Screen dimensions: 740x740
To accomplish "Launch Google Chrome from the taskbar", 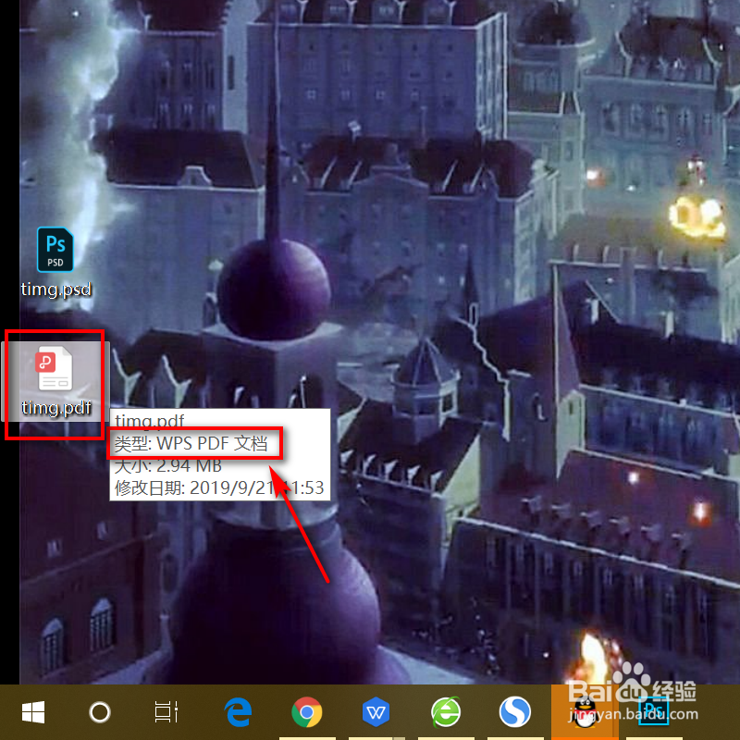I will tap(307, 712).
